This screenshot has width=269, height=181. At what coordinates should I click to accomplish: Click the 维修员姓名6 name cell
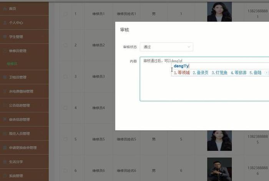click(126, 171)
